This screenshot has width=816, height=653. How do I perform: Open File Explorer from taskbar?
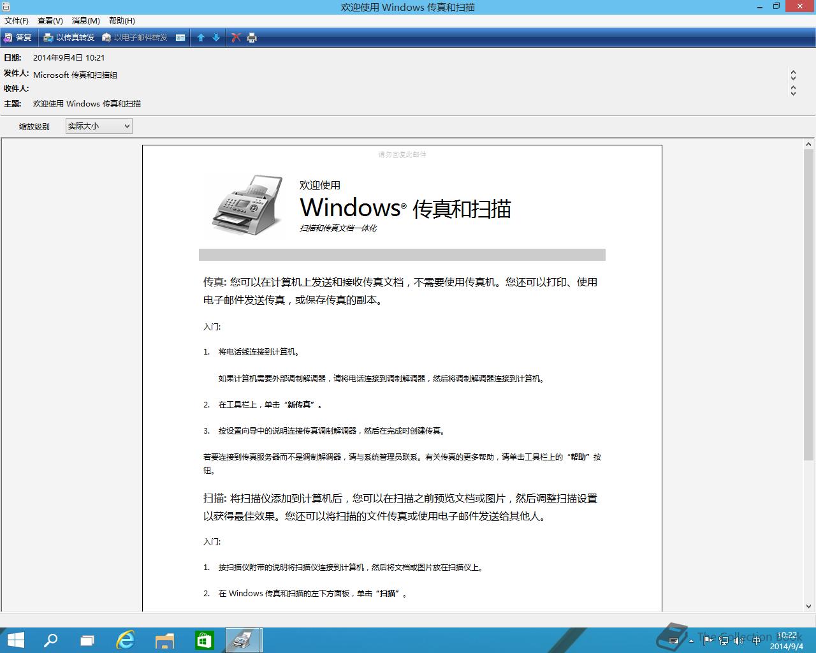point(165,640)
